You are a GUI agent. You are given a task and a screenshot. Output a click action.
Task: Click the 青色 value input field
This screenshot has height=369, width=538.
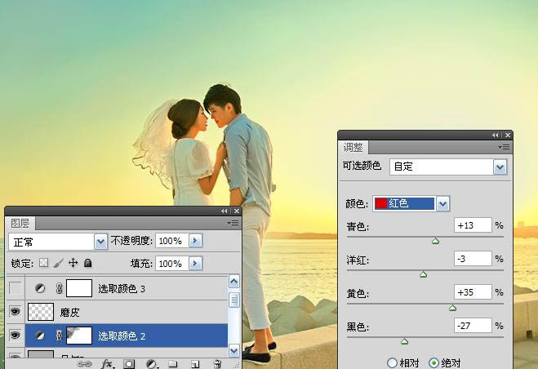tap(473, 225)
